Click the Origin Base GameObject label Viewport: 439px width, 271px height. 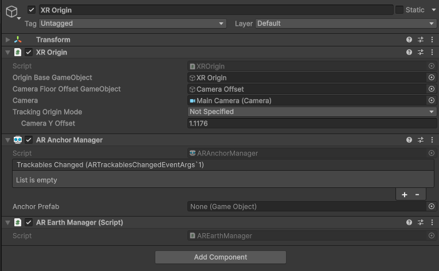[52, 77]
